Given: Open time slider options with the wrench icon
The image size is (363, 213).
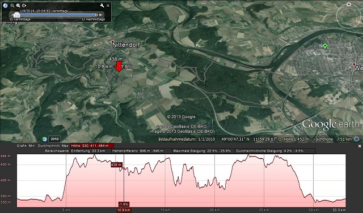Looking at the screenshot, I should tap(102, 6).
